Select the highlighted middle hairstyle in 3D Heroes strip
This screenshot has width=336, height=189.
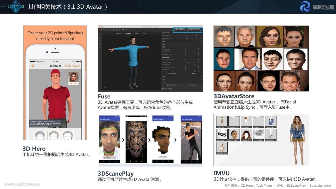54,135
